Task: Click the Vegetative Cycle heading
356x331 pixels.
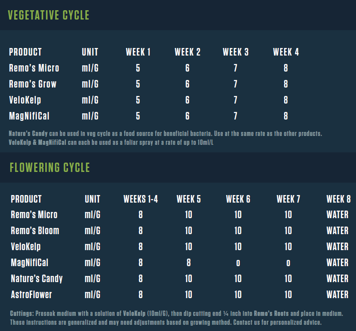Action: pos(49,15)
